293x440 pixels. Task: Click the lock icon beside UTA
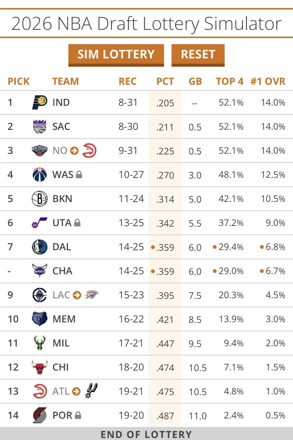(77, 223)
